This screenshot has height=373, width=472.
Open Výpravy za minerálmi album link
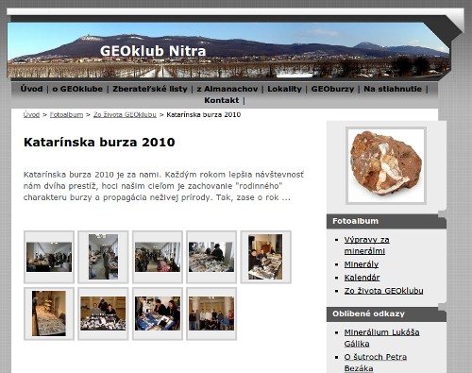tap(366, 246)
